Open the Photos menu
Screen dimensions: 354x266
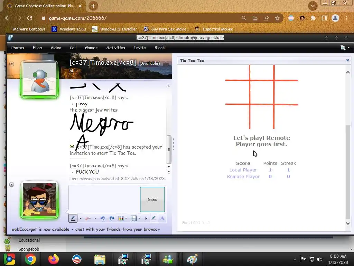tap(18, 48)
